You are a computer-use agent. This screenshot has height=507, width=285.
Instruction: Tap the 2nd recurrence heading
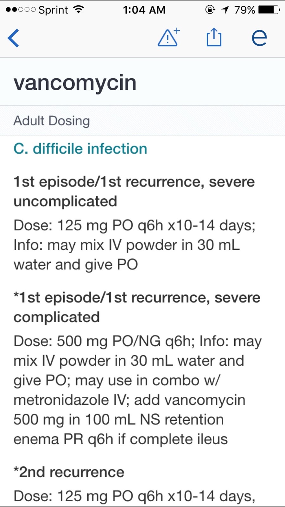pos(69,472)
